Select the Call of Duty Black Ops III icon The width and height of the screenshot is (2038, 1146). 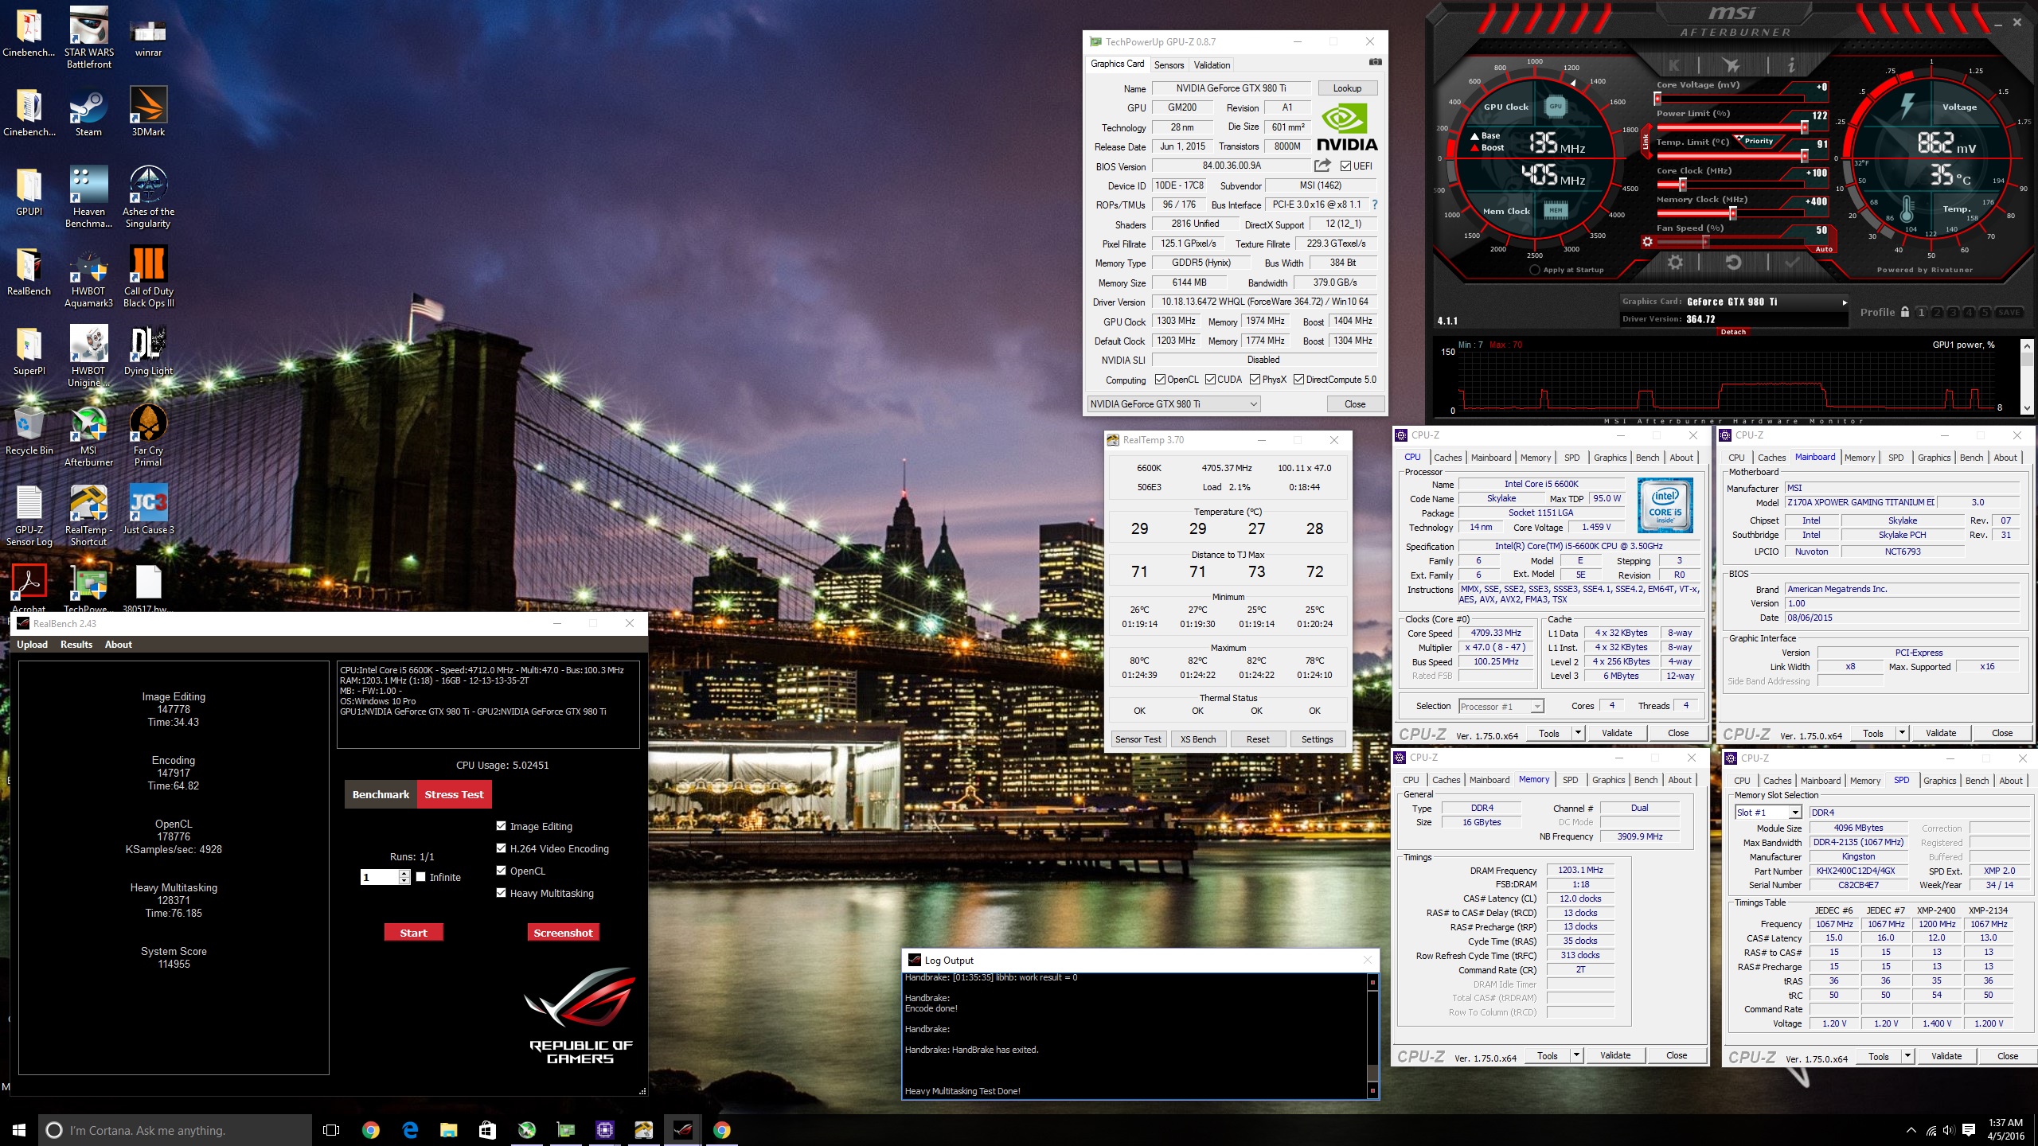[148, 277]
